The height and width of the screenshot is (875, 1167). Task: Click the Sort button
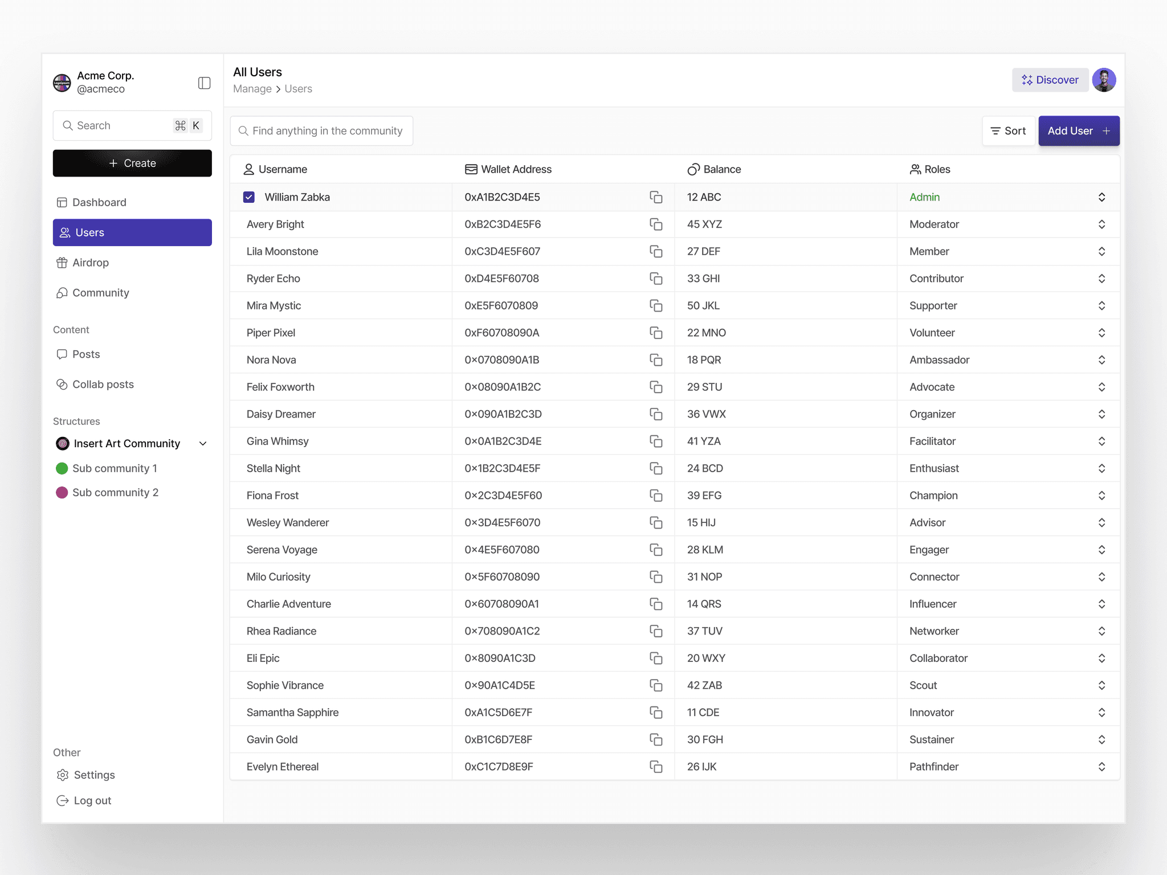(1008, 131)
